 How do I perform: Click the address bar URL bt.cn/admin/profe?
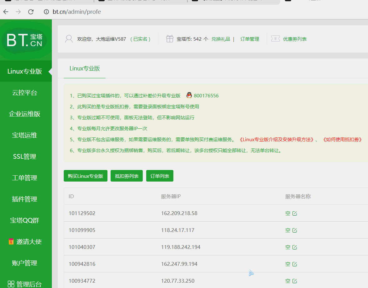click(77, 12)
